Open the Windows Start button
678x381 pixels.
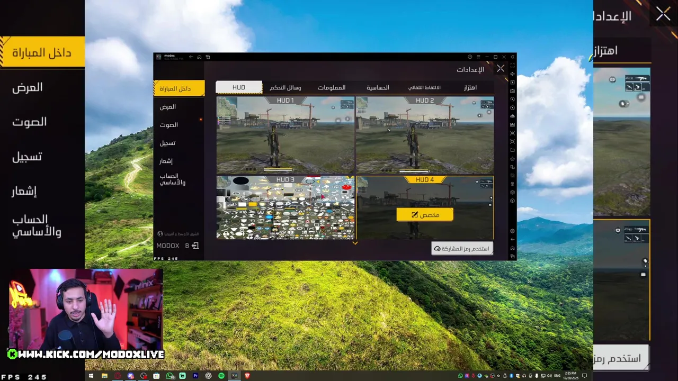coord(91,376)
